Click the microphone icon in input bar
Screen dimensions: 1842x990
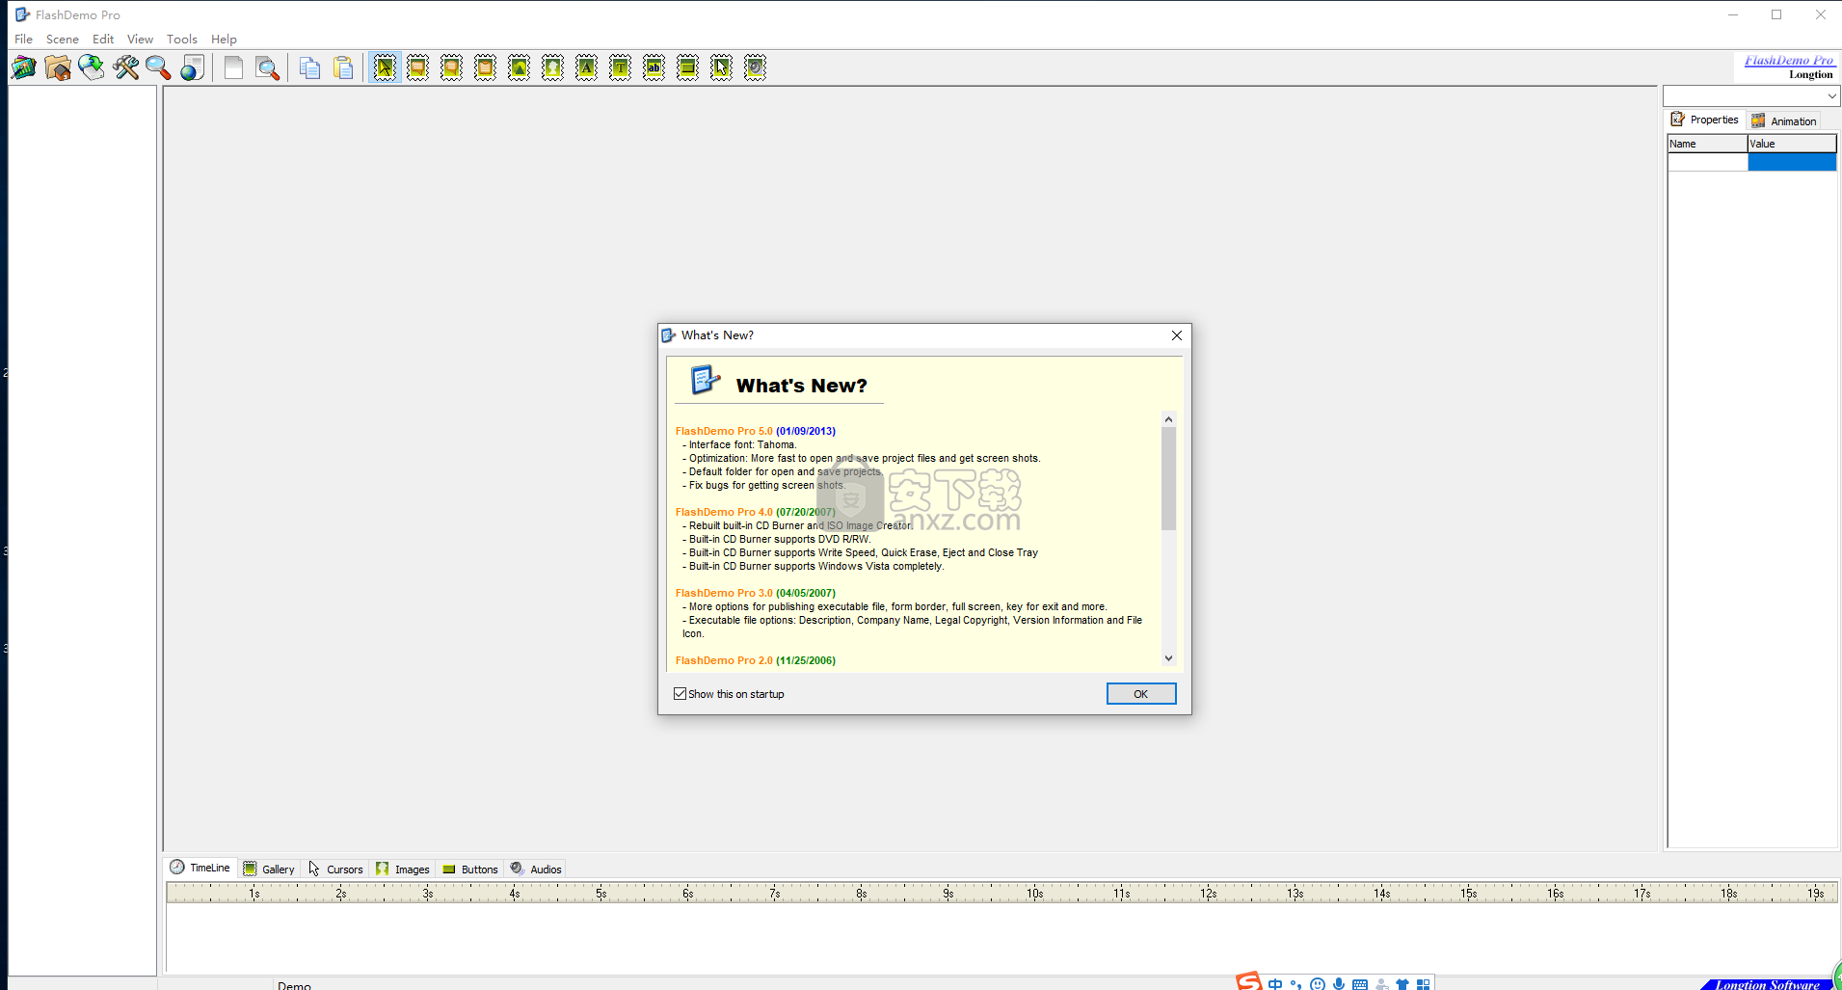(1339, 984)
